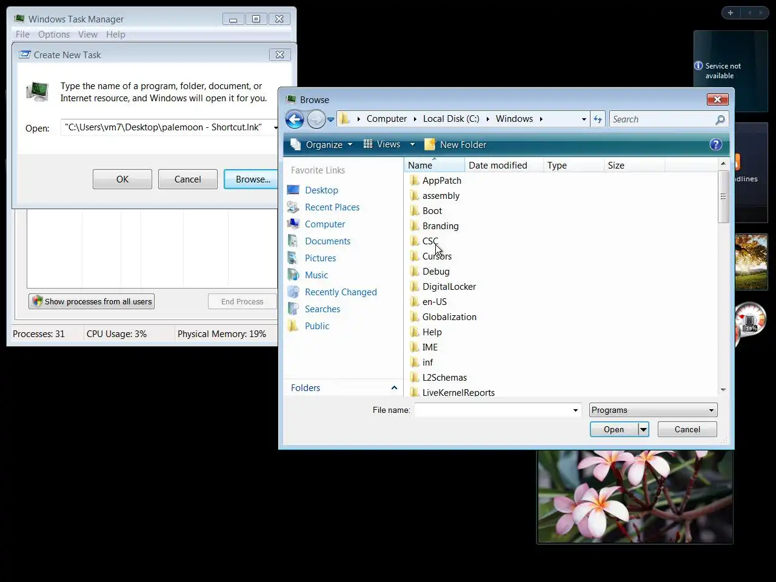This screenshot has height=582, width=776.
Task: Select the Cursors folder
Action: 437,256
